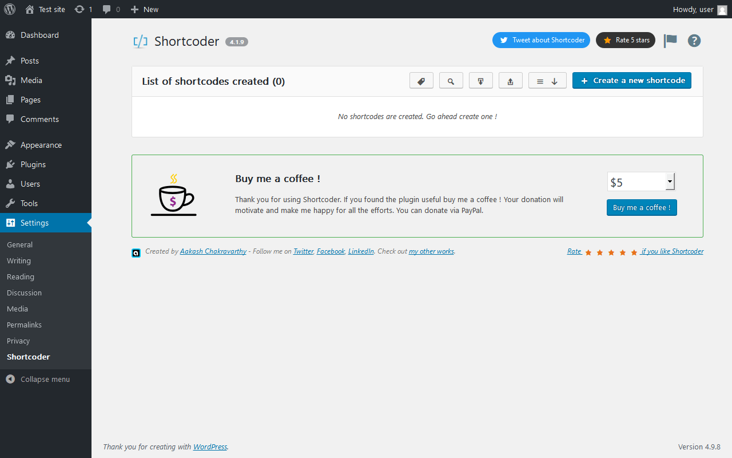This screenshot has width=732, height=458.
Task: Open the WordPress footer link
Action: 210,447
